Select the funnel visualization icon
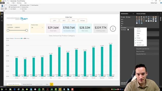The width and height of the screenshot is (162, 91). (141, 21)
